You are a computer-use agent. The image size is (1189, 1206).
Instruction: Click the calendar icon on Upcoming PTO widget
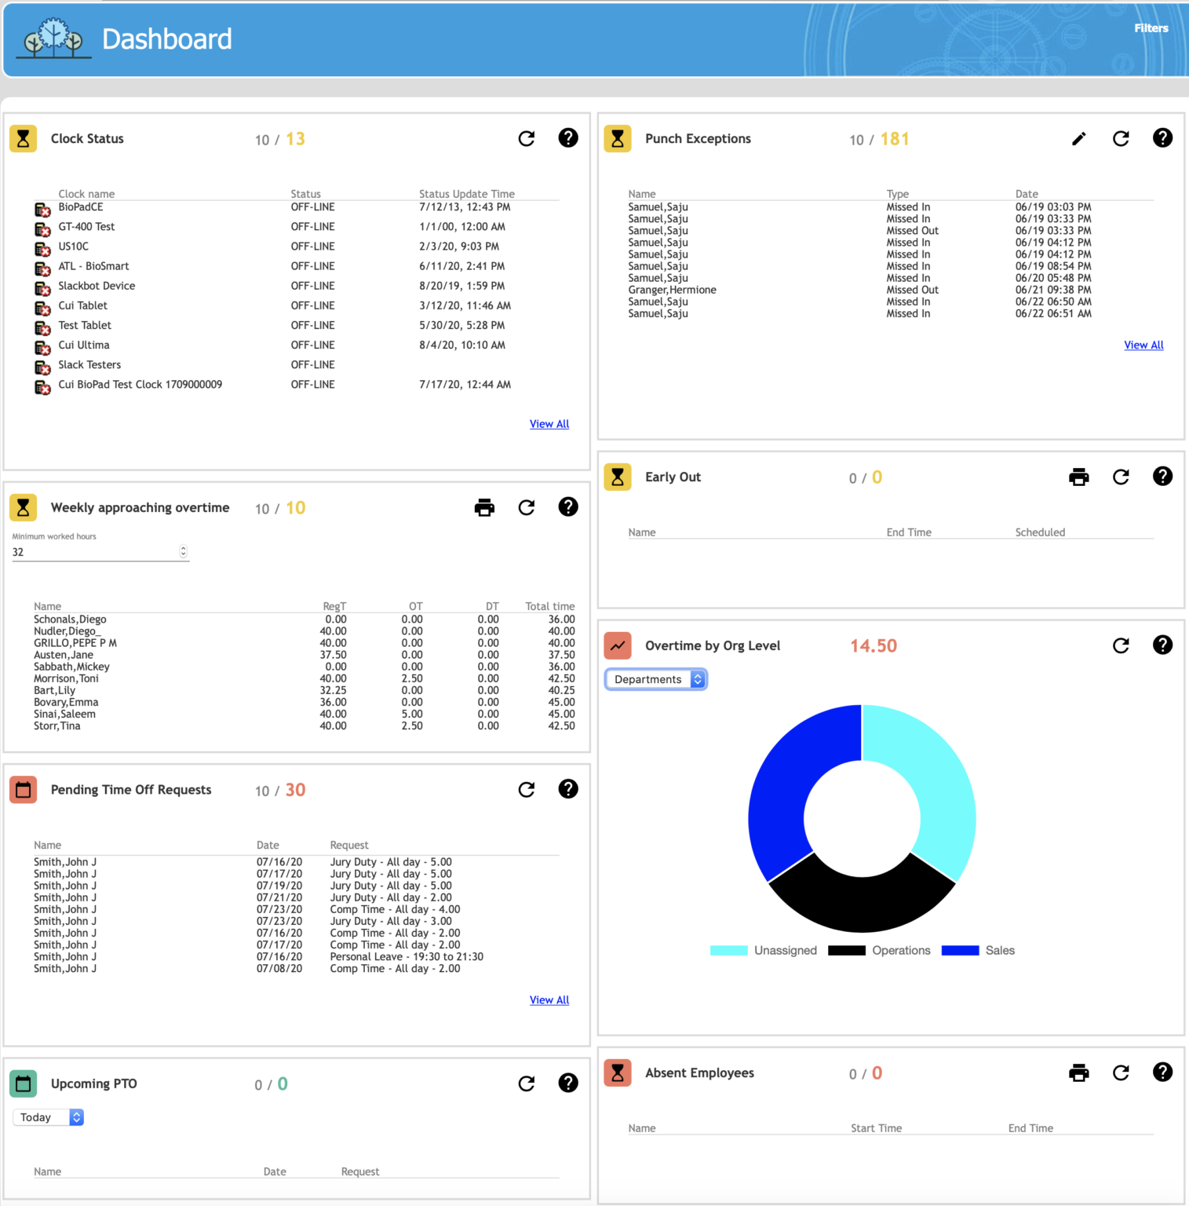pos(23,1083)
